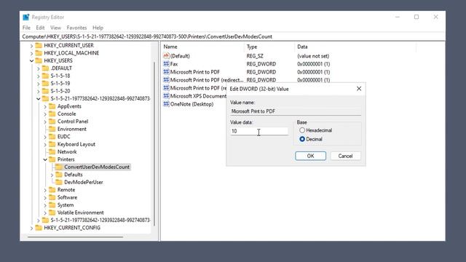The image size is (466, 262).
Task: Select the Keyboard Layout folder icon
Action: tap(52, 144)
